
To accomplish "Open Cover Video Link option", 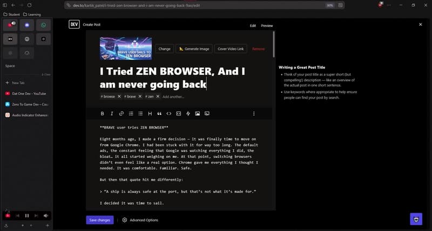I will coord(231,49).
